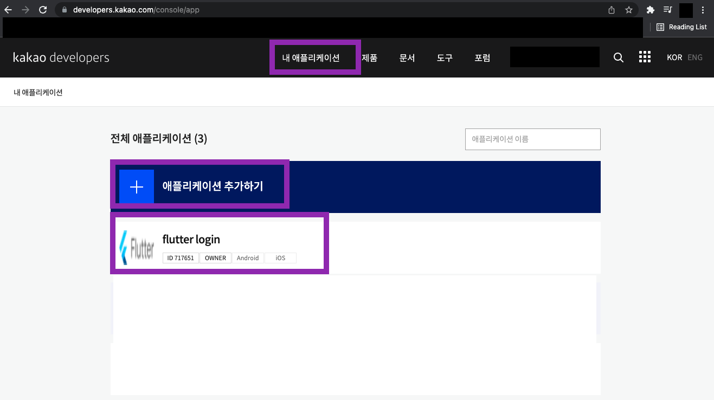Bookmark page with star icon
714x400 pixels.
coord(628,10)
